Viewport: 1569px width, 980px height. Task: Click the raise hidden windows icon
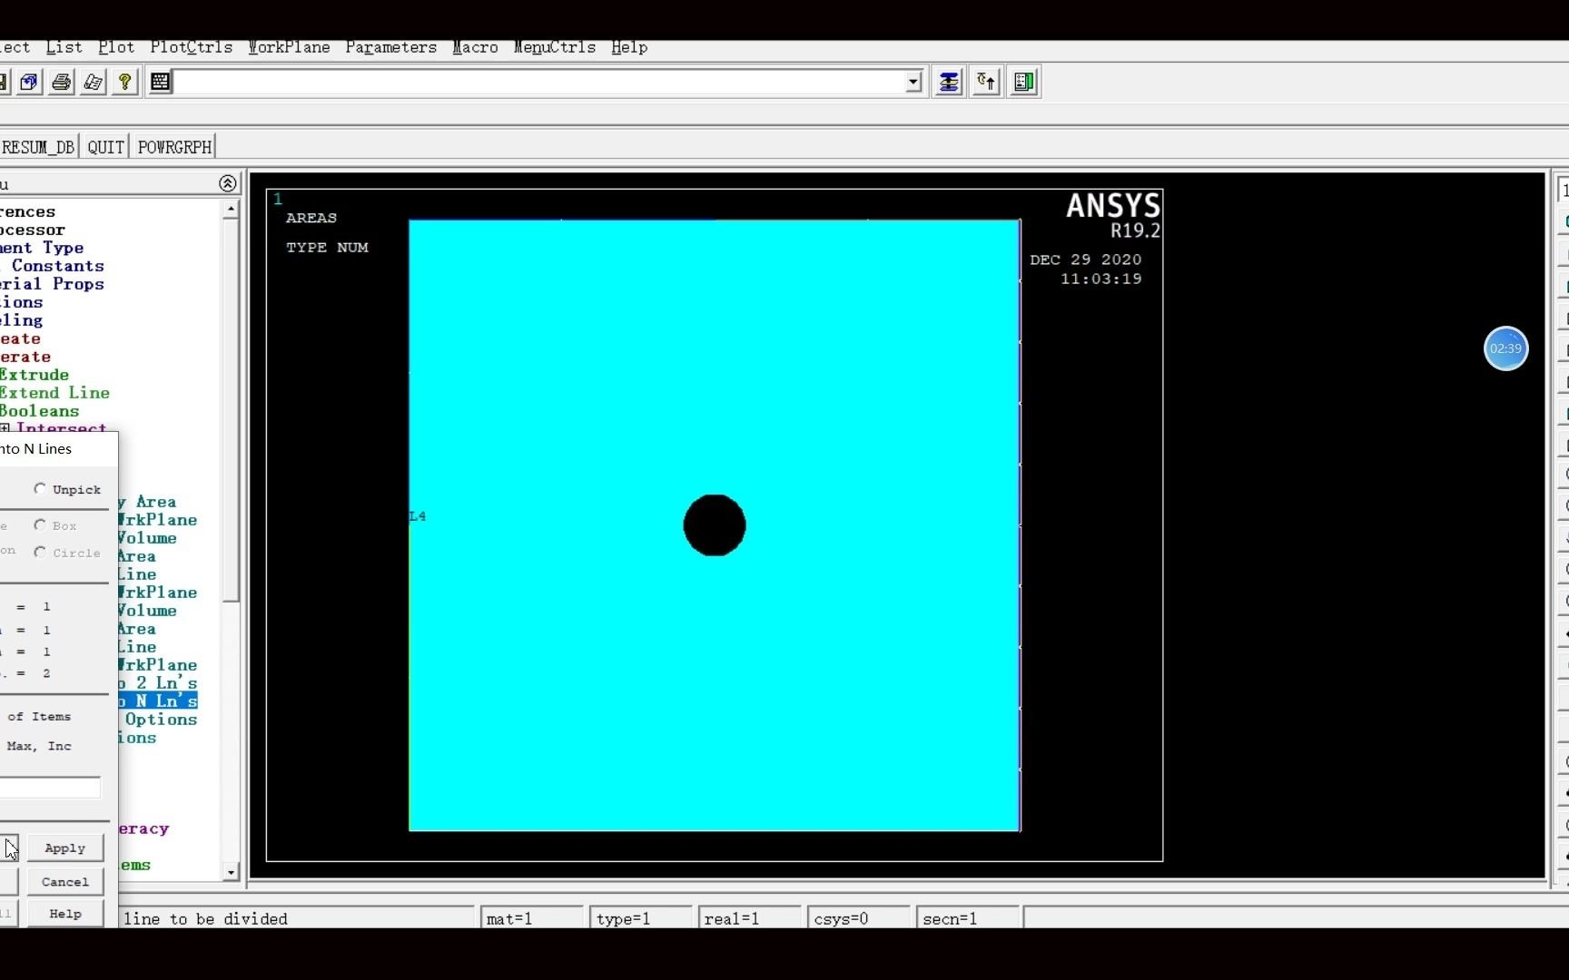[x=985, y=82]
